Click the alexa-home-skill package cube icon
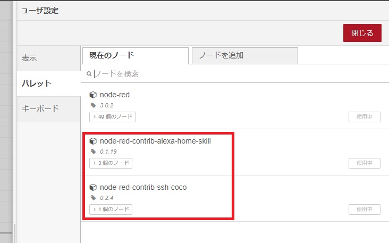The image size is (389, 243). click(x=93, y=141)
